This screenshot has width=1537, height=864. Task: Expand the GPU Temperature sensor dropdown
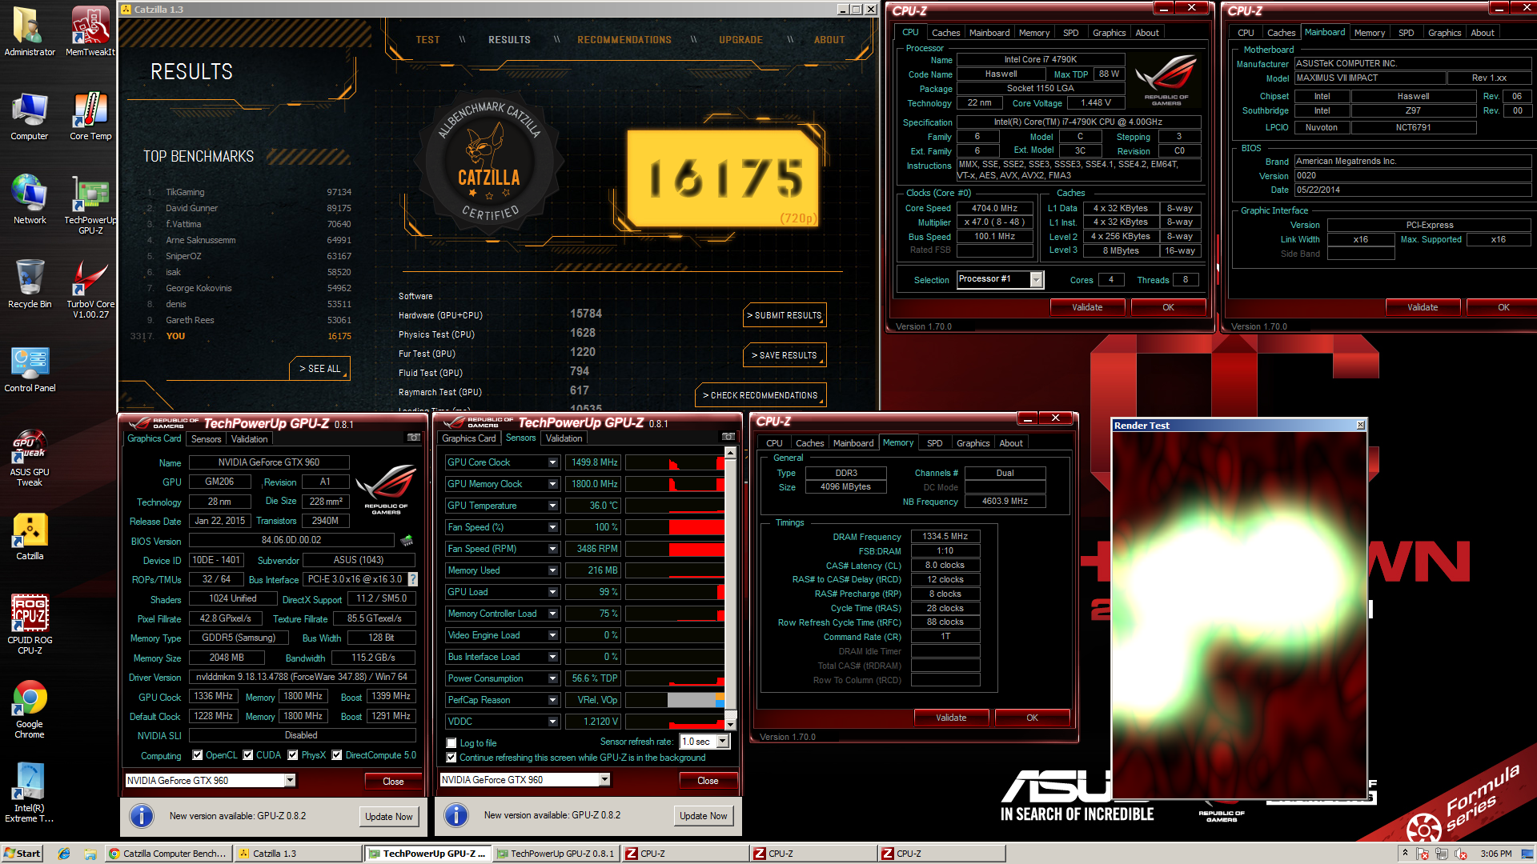pos(552,506)
